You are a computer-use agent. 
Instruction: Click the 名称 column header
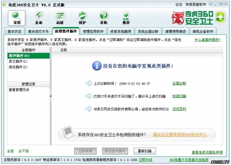point(64,50)
